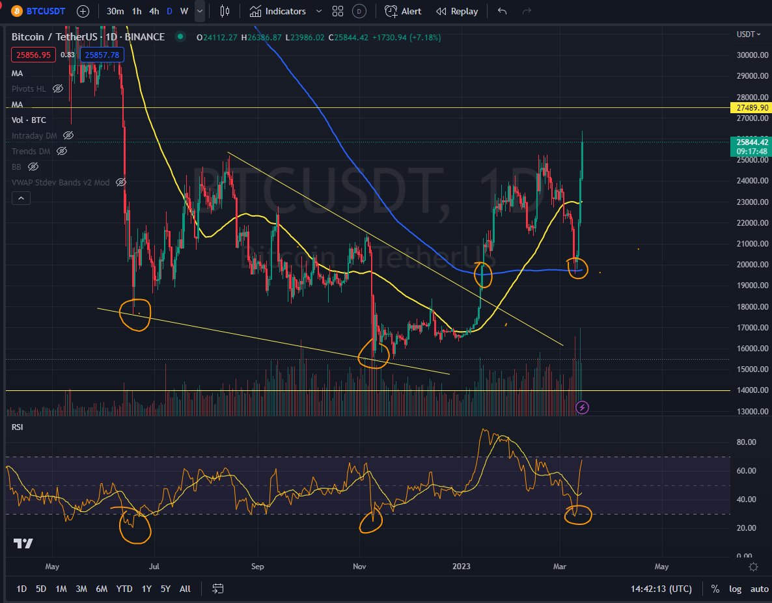772x603 pixels.
Task: Open the go to date calendar icon
Action: tap(217, 589)
